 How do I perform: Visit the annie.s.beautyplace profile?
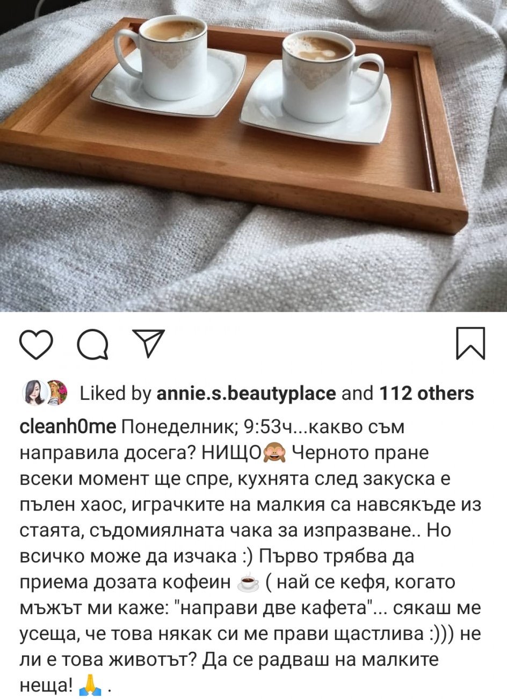pos(246,394)
